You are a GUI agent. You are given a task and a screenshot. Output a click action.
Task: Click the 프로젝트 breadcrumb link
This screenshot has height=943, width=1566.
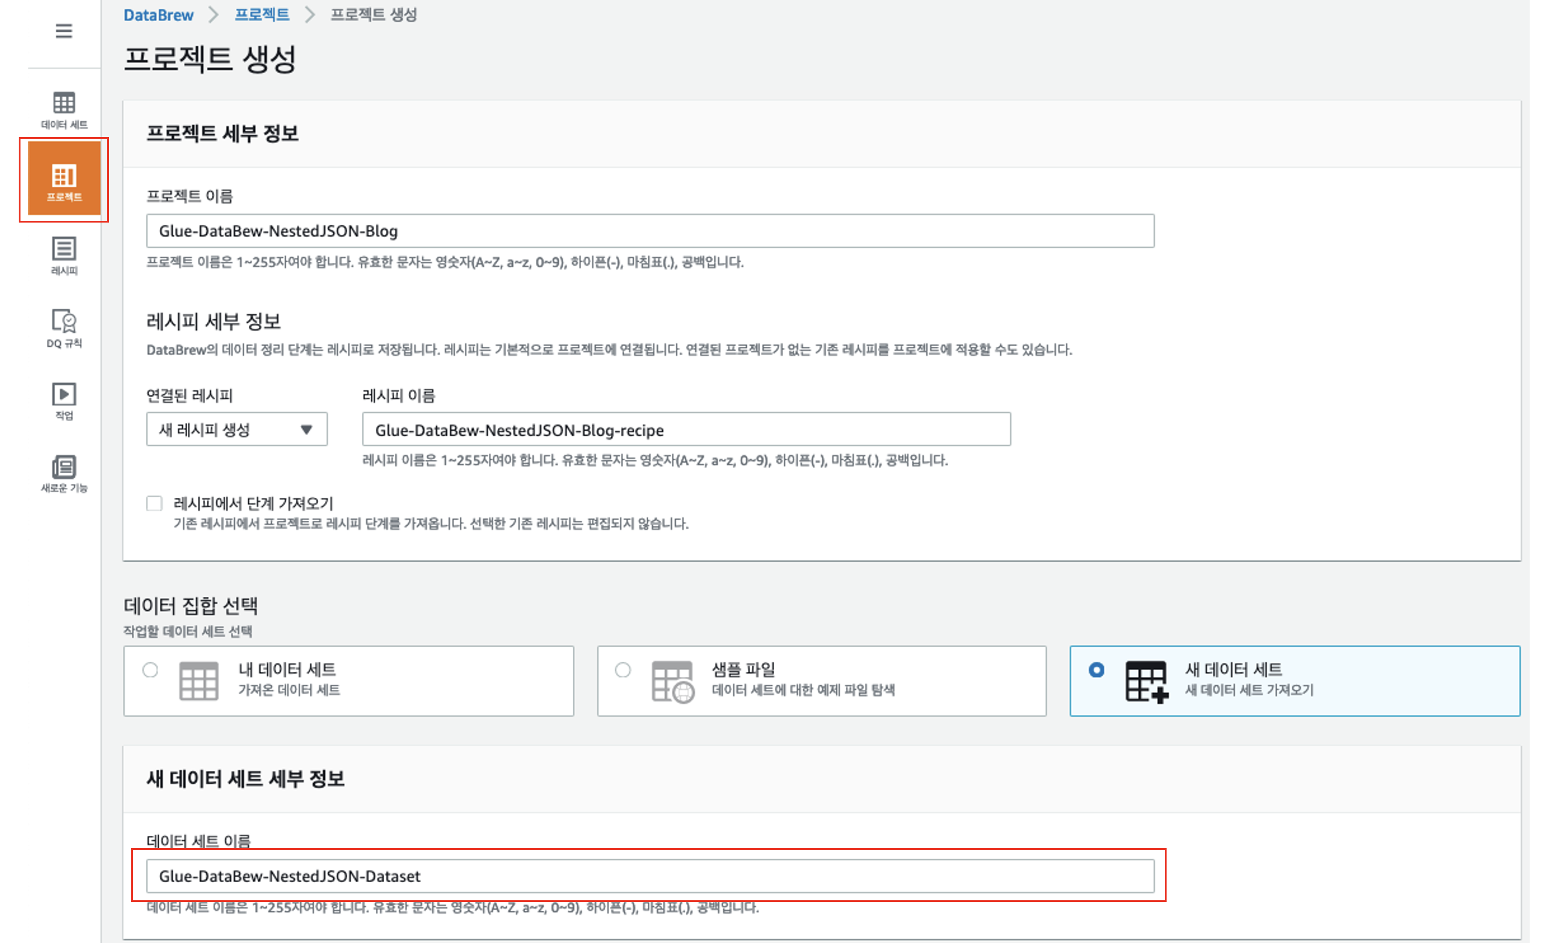(x=262, y=15)
